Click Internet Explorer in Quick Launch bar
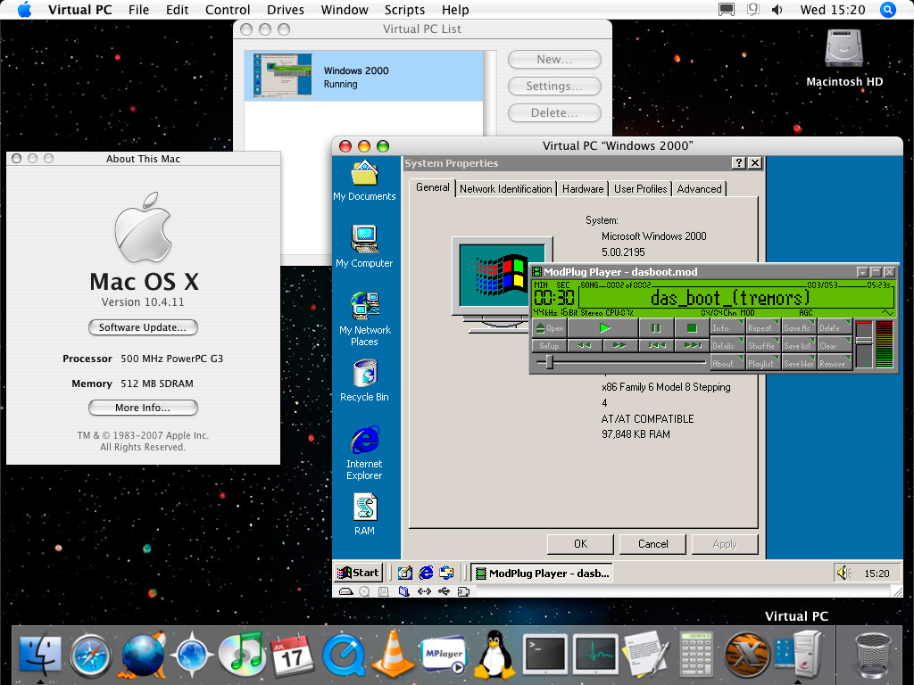Viewport: 914px width, 685px height. point(426,573)
